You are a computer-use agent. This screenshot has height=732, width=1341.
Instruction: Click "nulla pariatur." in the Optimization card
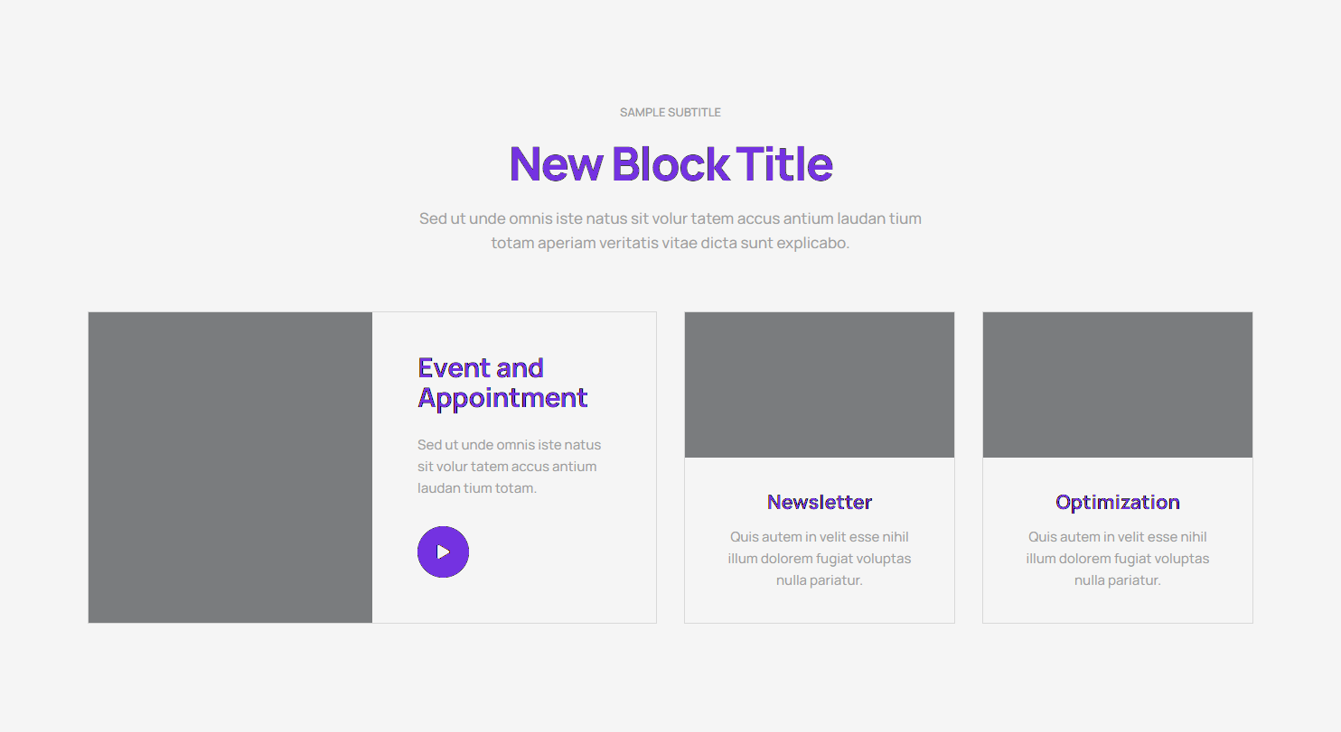pyautogui.click(x=1117, y=580)
